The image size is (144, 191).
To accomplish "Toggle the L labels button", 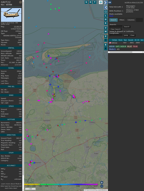I will 106,16.
